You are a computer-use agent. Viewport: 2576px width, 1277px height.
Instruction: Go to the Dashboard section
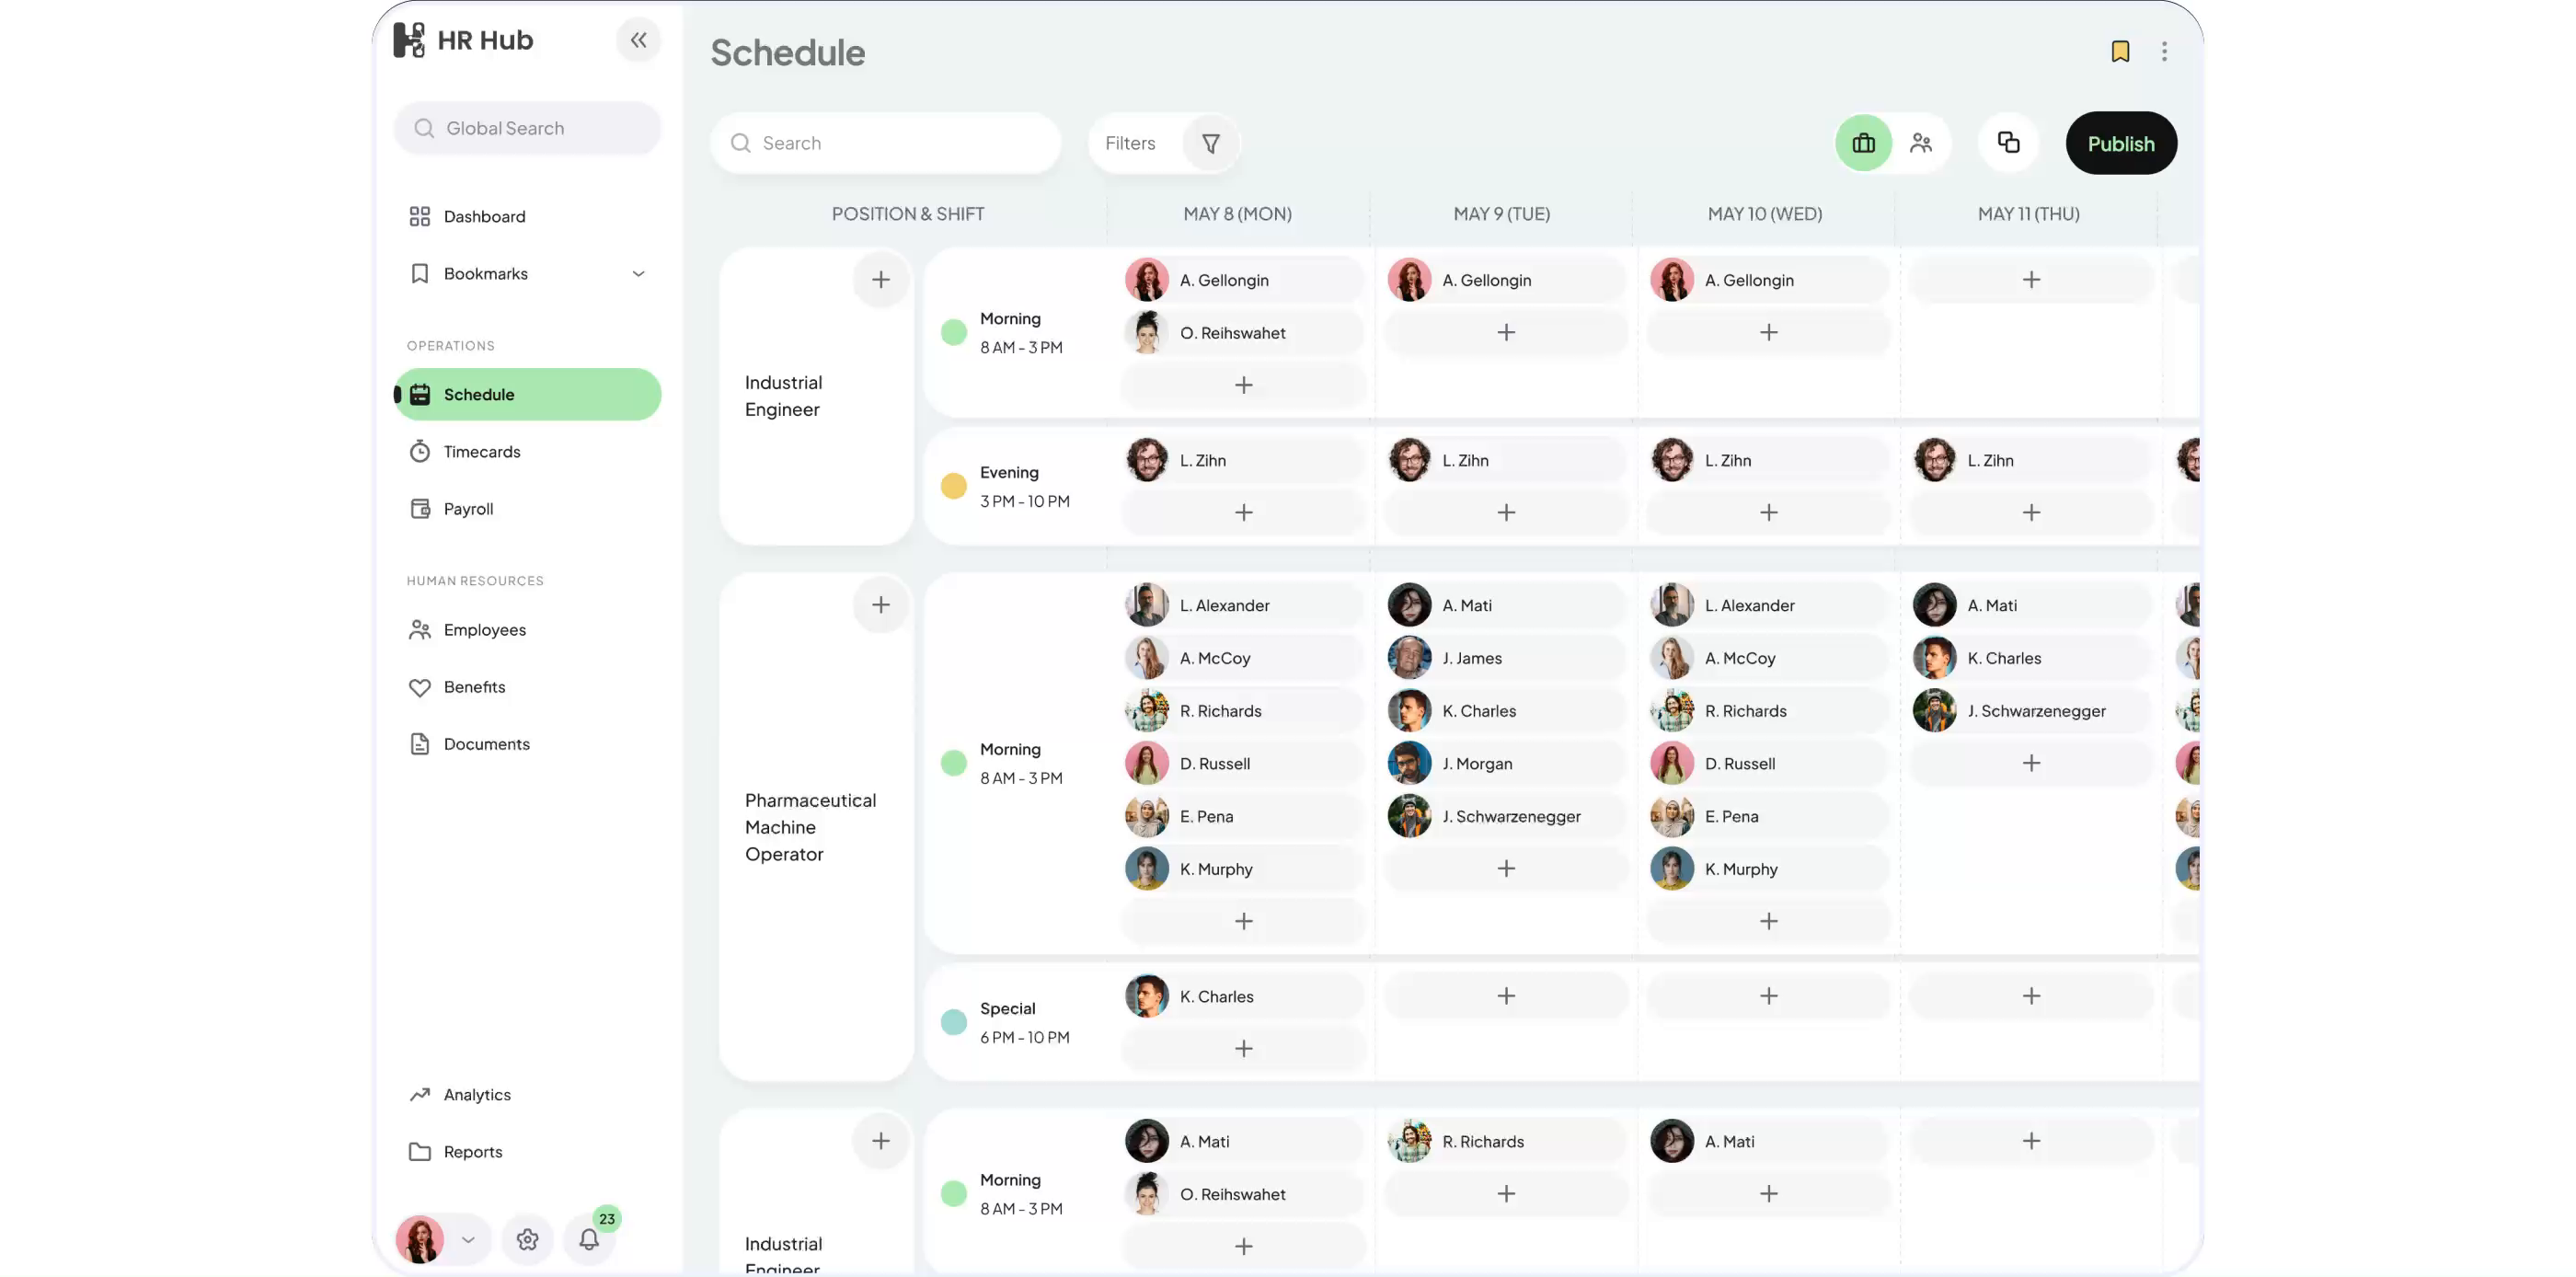(x=484, y=216)
